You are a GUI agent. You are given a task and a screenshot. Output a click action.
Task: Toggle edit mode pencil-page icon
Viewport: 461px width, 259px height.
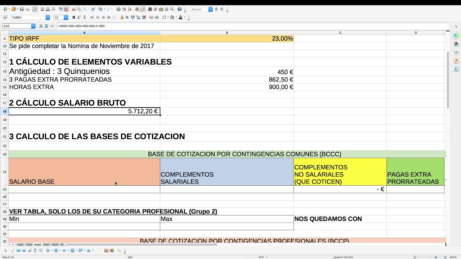35,9
